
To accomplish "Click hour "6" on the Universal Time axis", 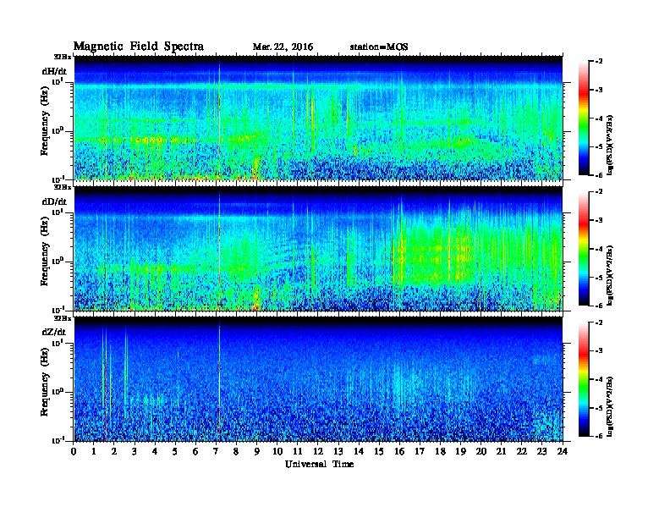I will pyautogui.click(x=195, y=451).
